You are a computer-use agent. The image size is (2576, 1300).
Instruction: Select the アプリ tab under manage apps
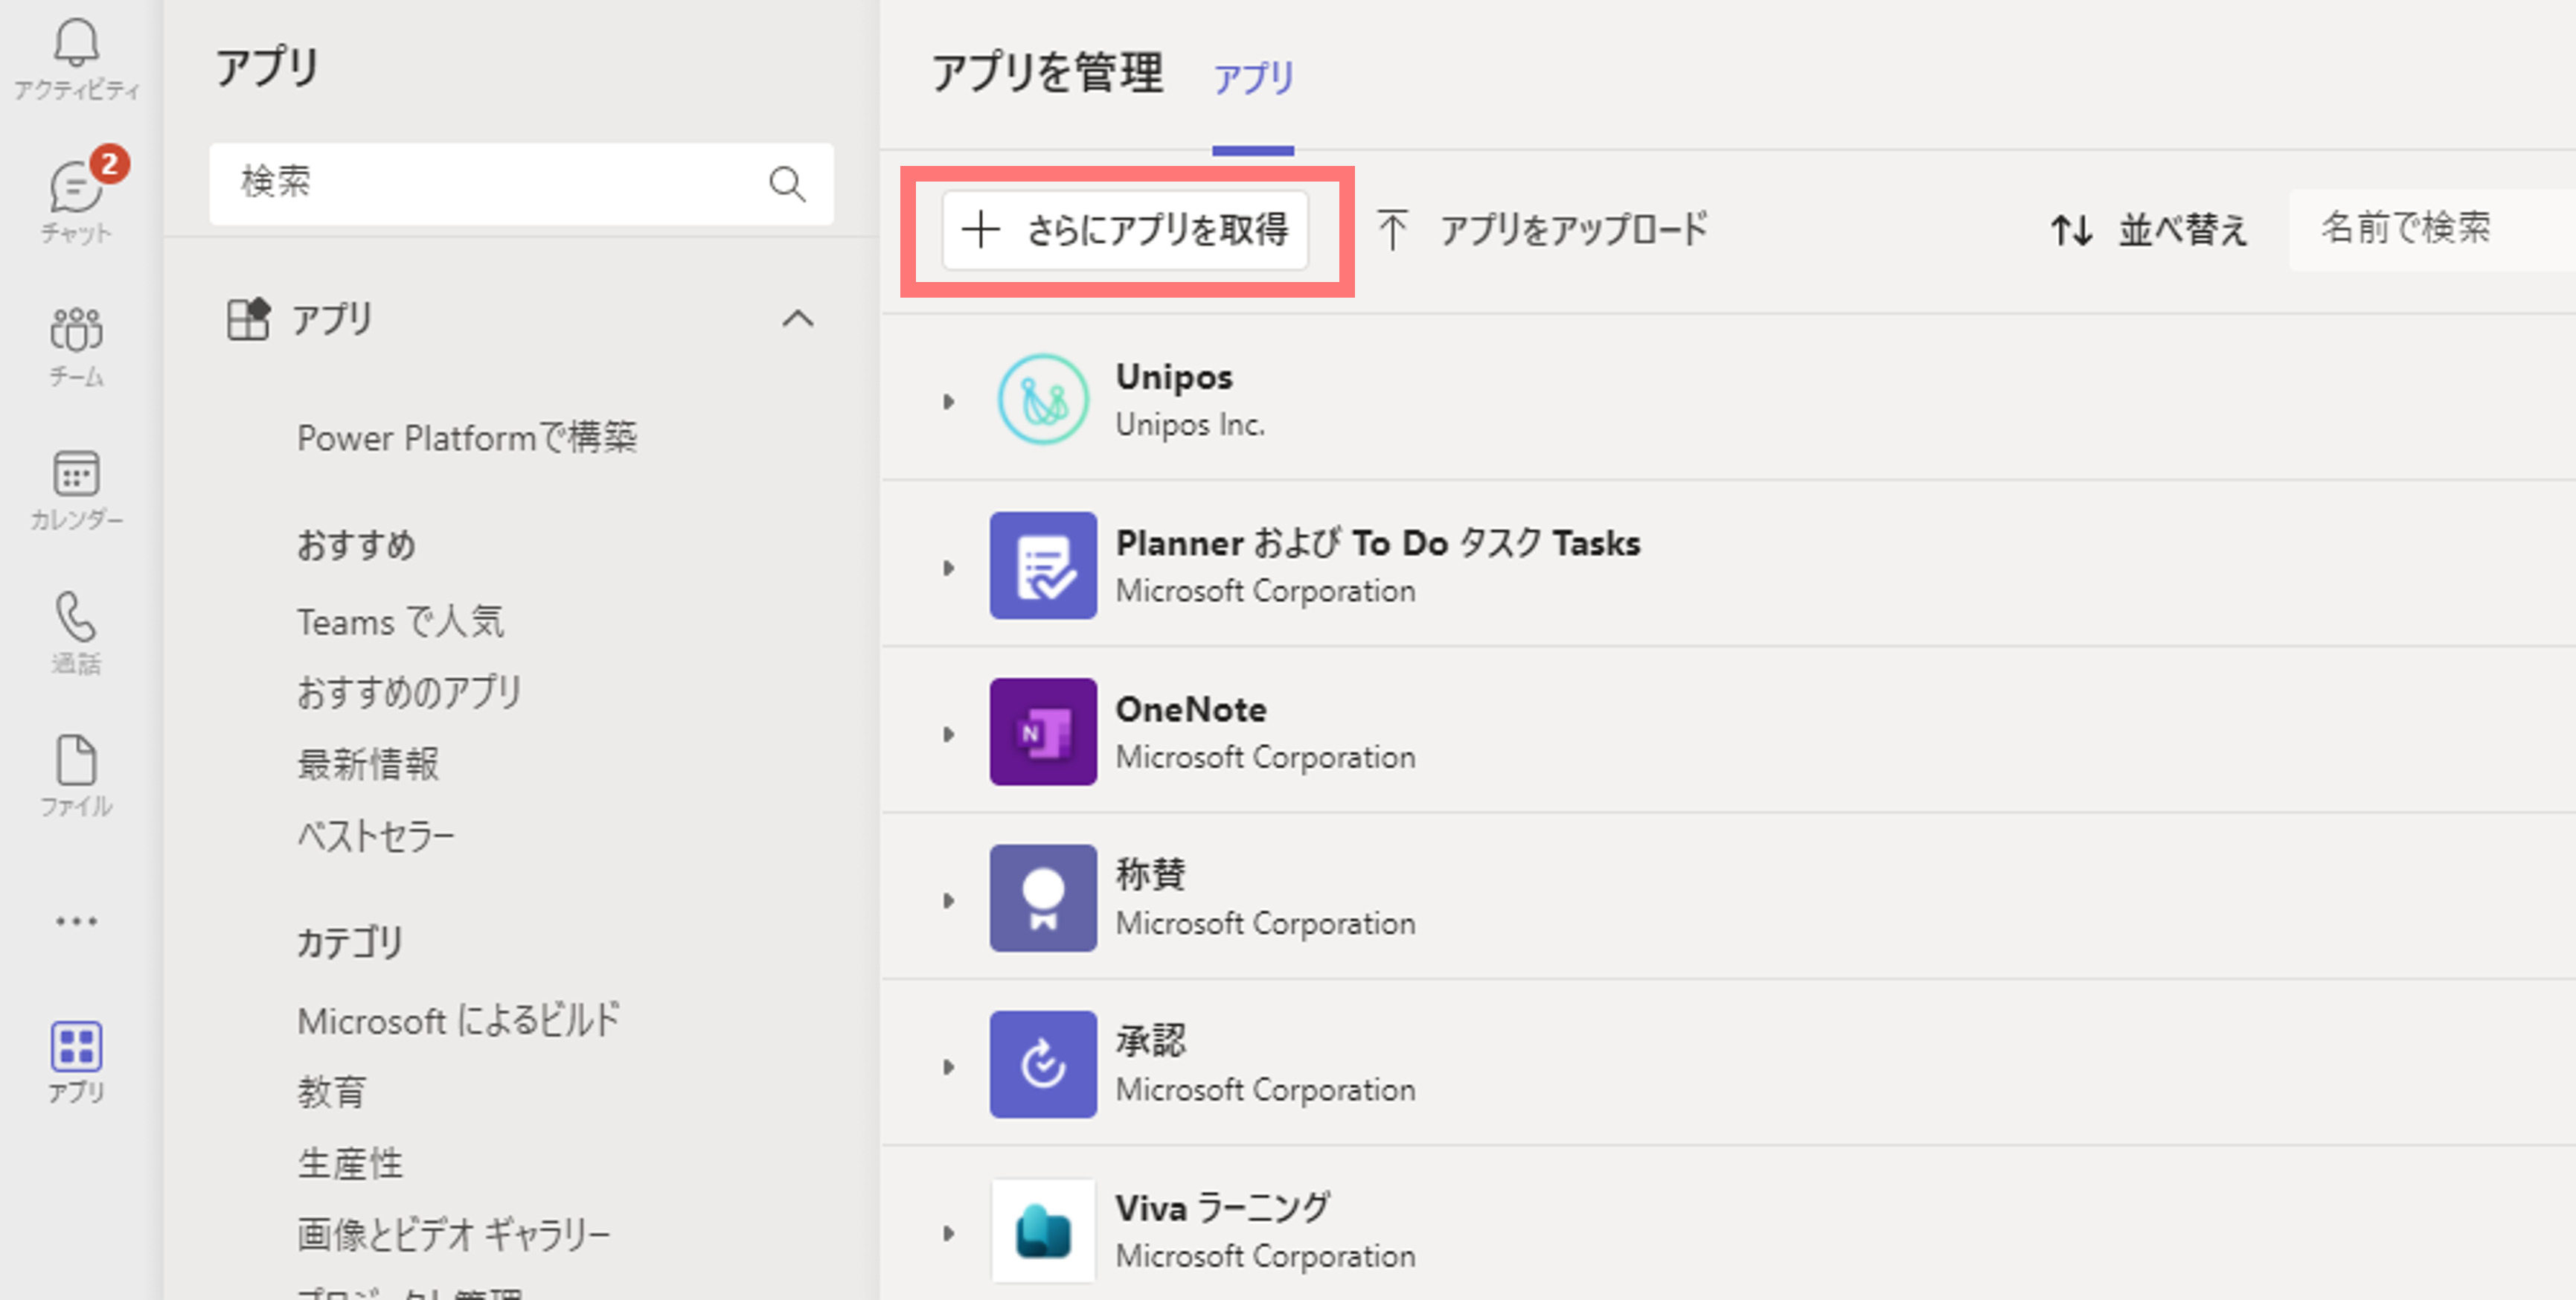[1253, 78]
